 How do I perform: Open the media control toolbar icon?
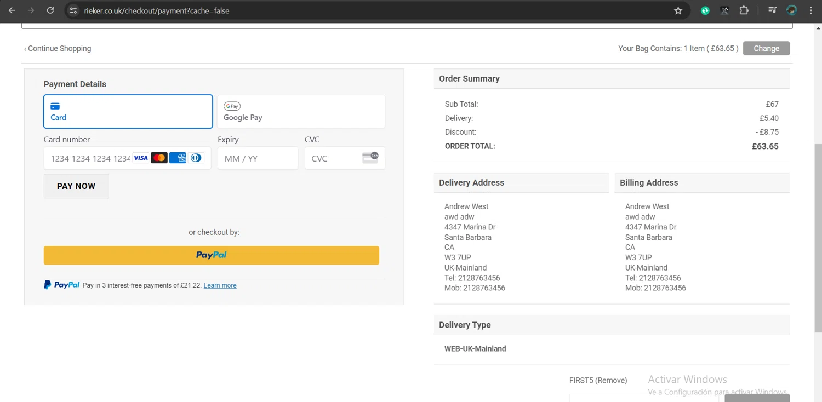[x=772, y=10]
